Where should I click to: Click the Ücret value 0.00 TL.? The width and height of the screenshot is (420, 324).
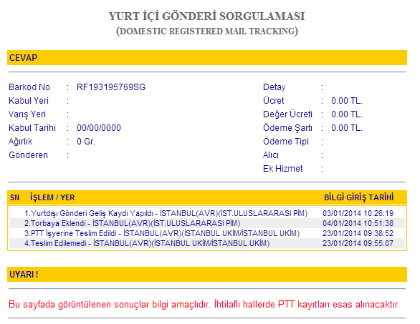point(347,101)
